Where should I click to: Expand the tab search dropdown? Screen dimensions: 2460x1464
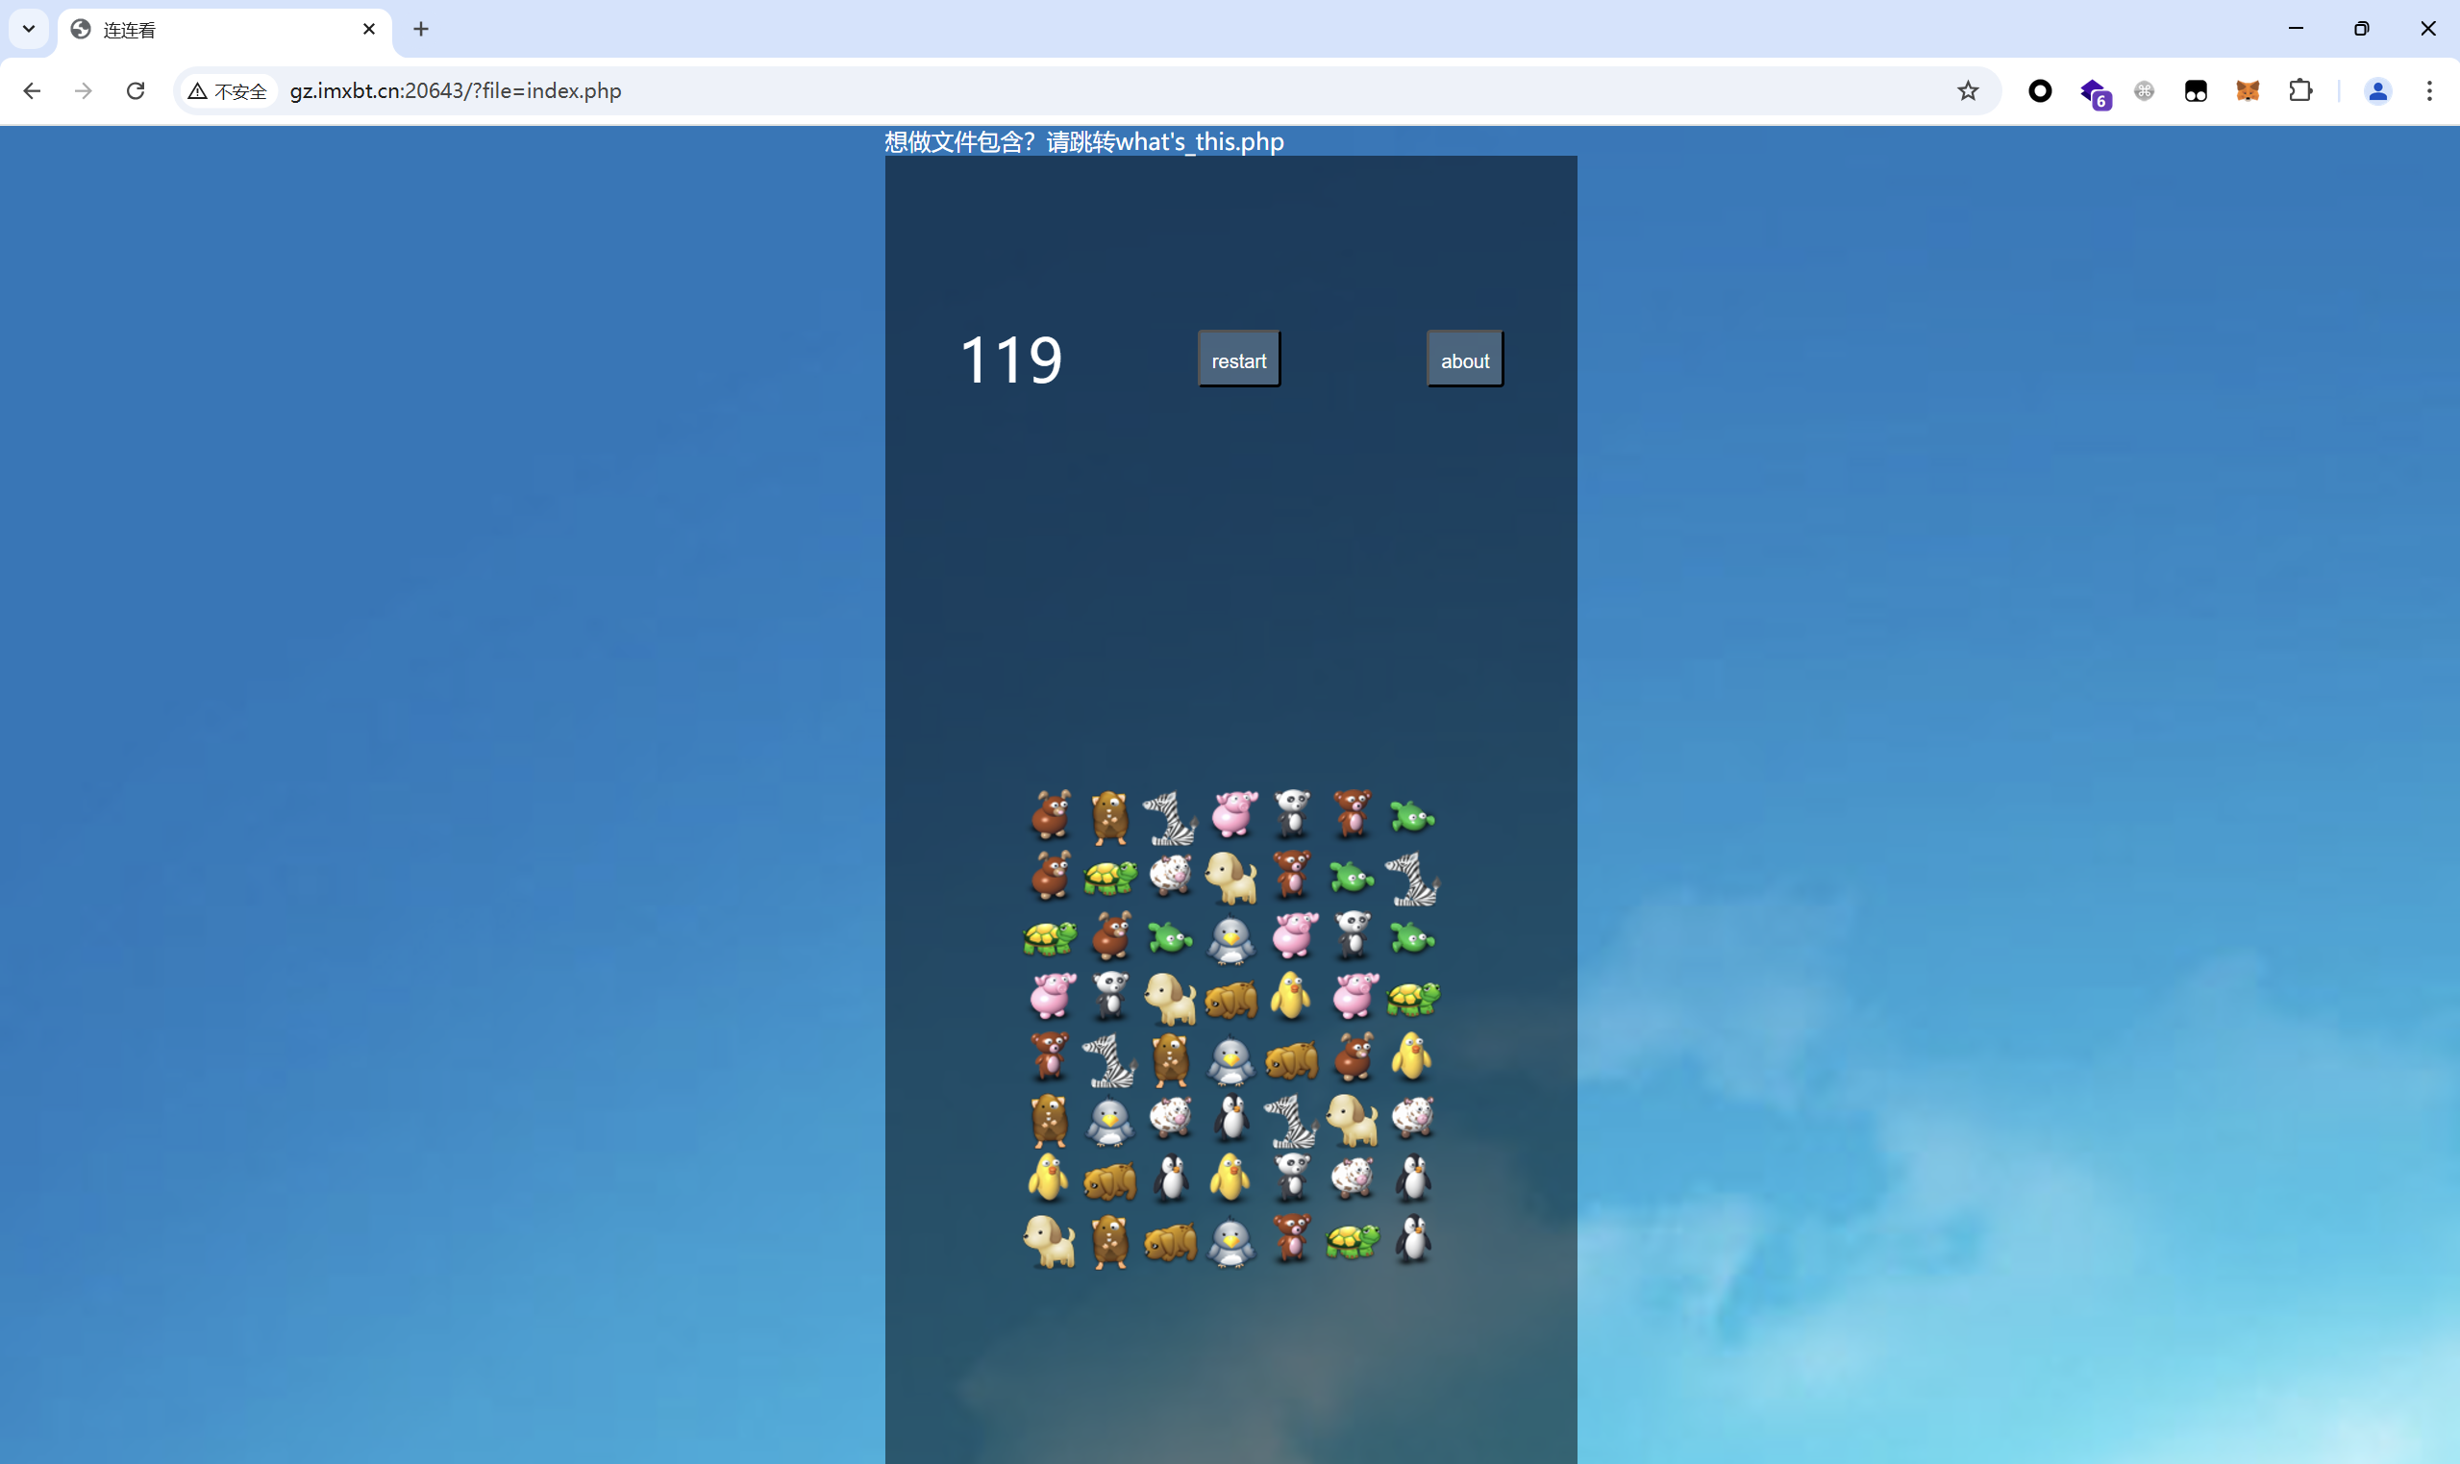click(29, 29)
